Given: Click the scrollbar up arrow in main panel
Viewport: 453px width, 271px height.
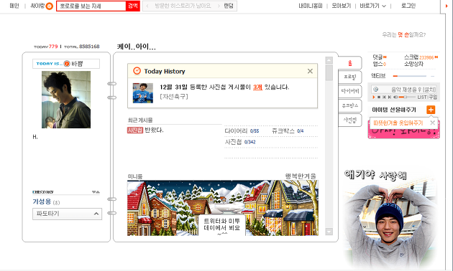Looking at the screenshot, I should coord(329,60).
